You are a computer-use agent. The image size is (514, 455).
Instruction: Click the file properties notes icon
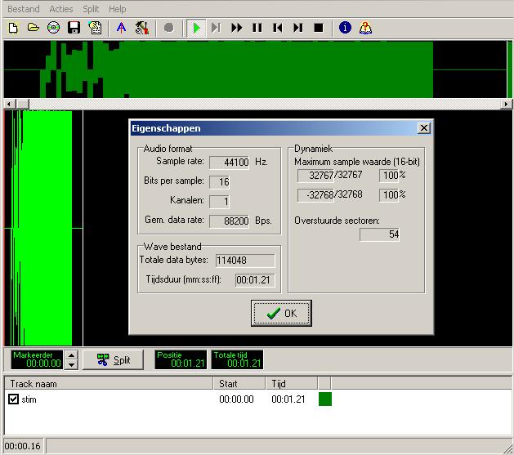coord(95,28)
